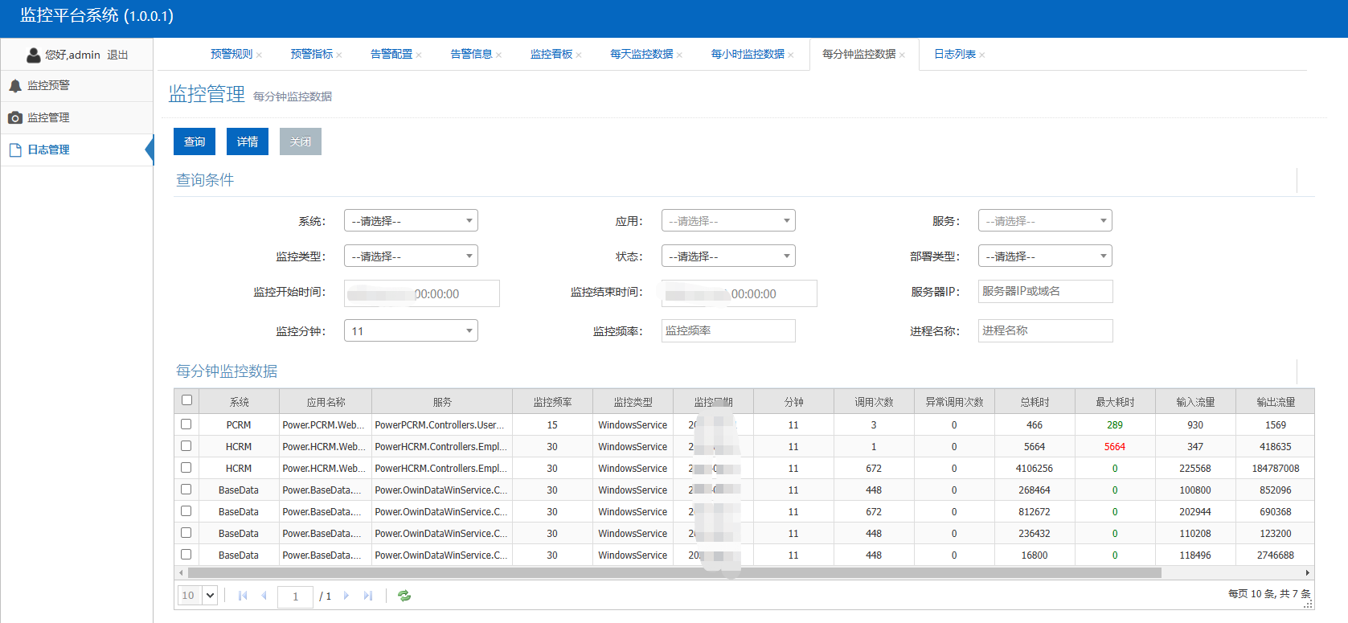Screen dimensions: 1348x623
Task: Check the PCRM row checkbox
Action: [x=186, y=424]
